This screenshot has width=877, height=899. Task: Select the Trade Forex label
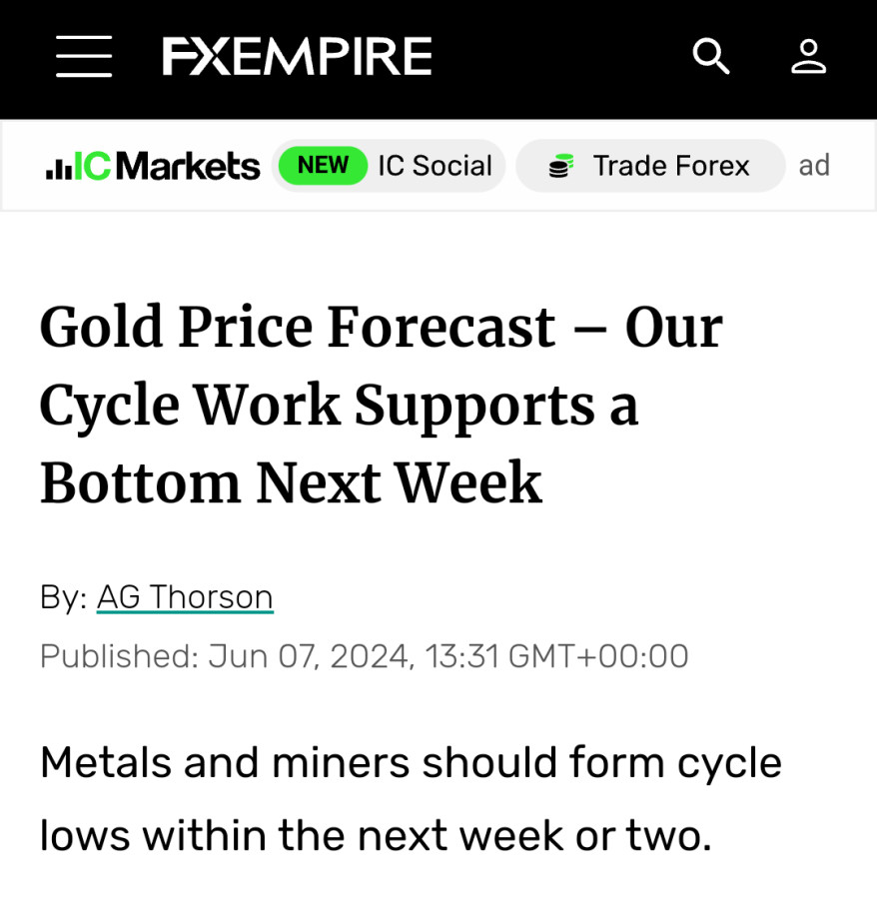point(670,166)
